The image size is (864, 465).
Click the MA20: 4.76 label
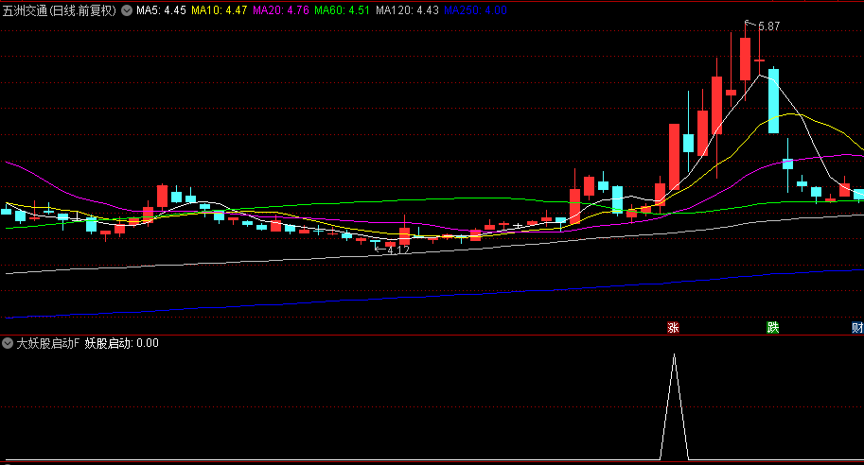pyautogui.click(x=280, y=10)
